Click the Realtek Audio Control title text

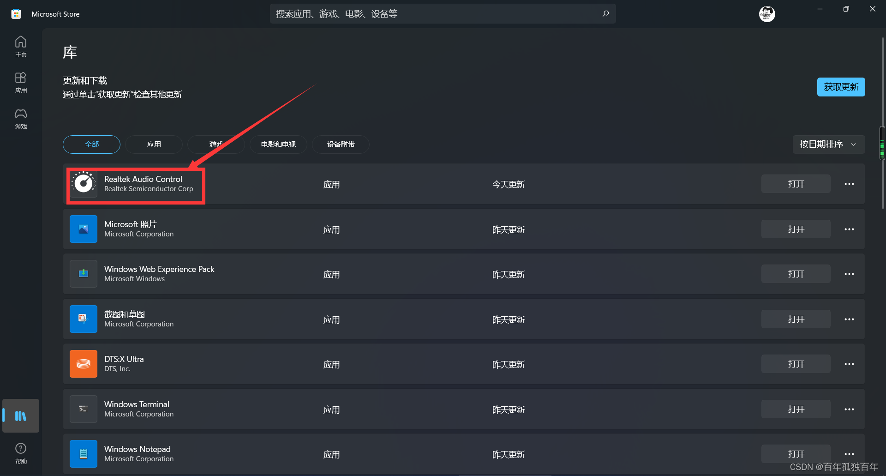[143, 179]
